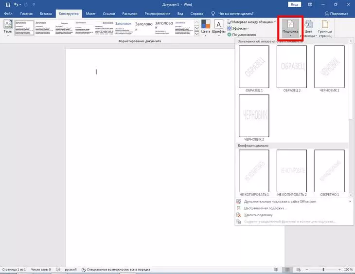The width and height of the screenshot is (355, 274).
Task: Click the Save icon in quick access toolbar
Action: point(8,4)
